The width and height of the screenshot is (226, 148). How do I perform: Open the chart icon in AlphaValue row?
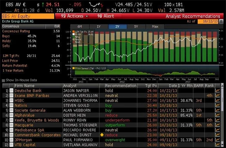[x=218, y=116]
